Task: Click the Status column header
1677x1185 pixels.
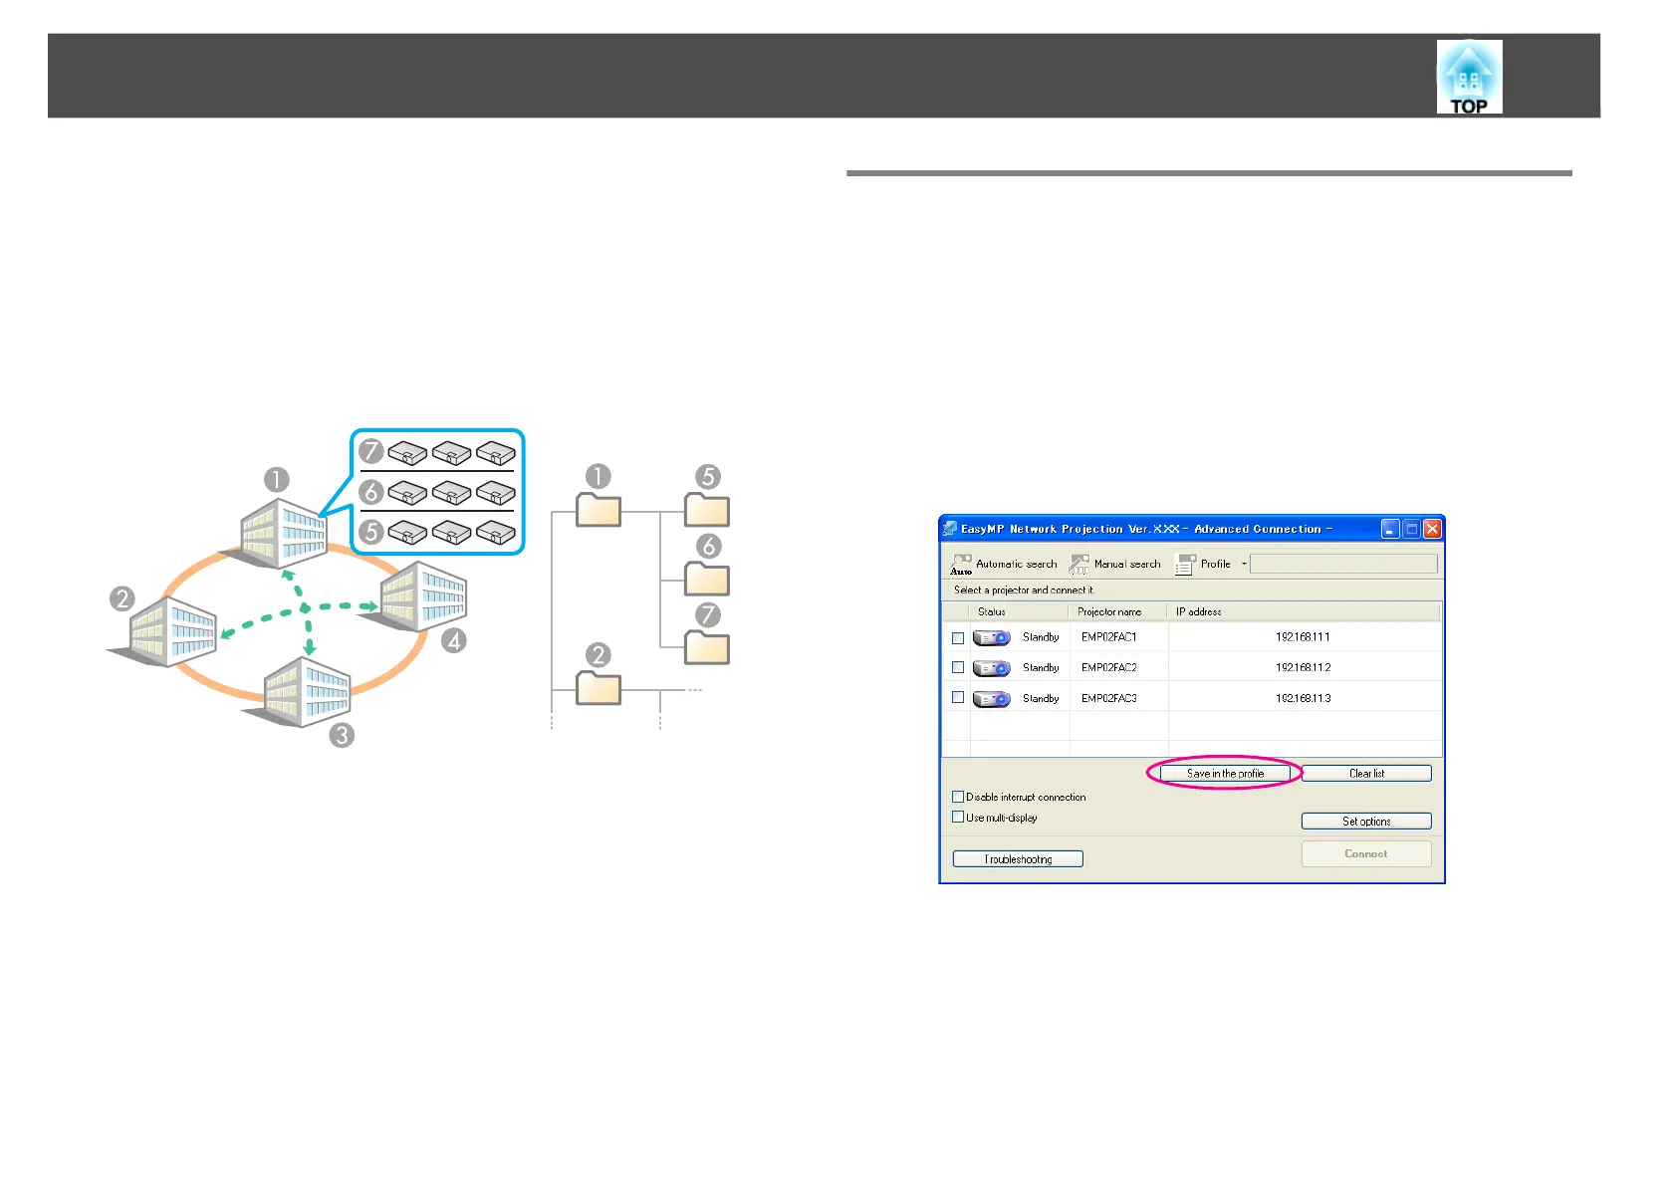Action: click(1019, 611)
